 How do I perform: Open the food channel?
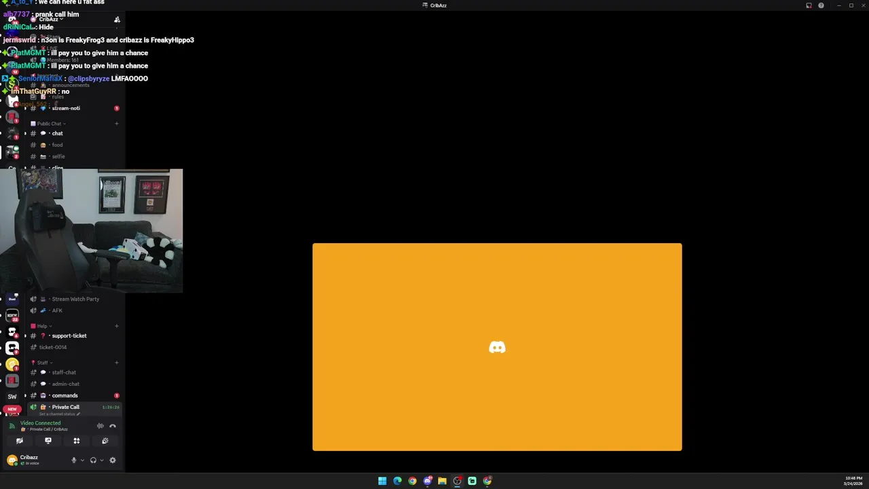[x=75, y=145]
